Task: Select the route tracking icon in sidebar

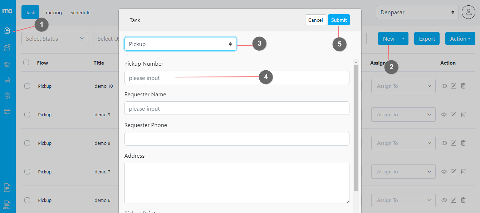Action: 8,47
